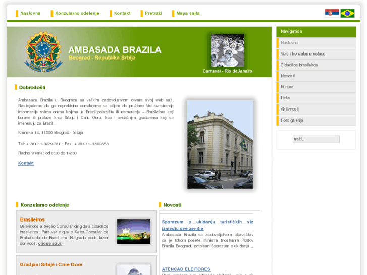This screenshot has width=367, height=275.
Task: Follow the clique aqui link
Action: [49, 243]
